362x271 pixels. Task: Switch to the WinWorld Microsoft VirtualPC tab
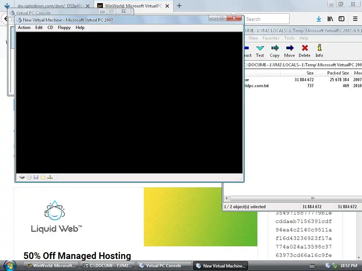pos(133,6)
